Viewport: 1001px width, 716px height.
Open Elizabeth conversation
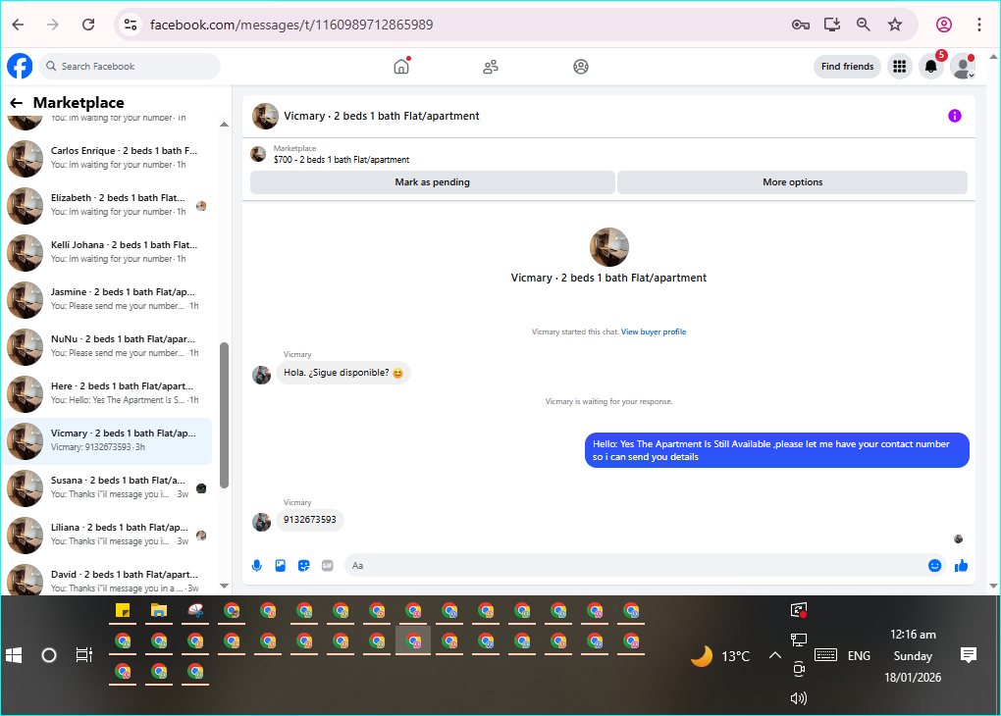[x=109, y=205]
